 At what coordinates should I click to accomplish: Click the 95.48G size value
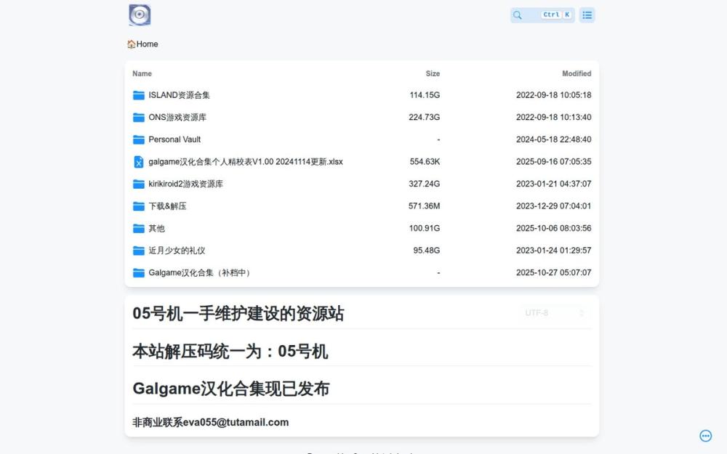(427, 251)
